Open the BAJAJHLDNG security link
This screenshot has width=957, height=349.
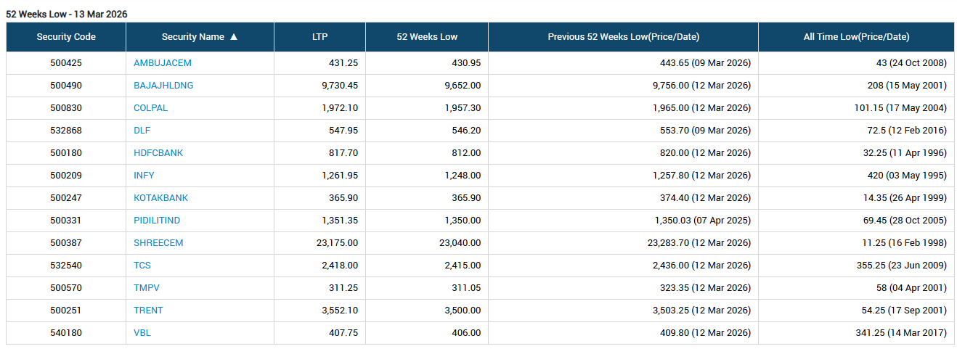point(163,86)
